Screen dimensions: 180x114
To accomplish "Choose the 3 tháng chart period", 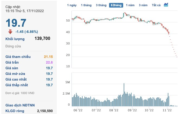I will pyautogui.click(x=101, y=5).
